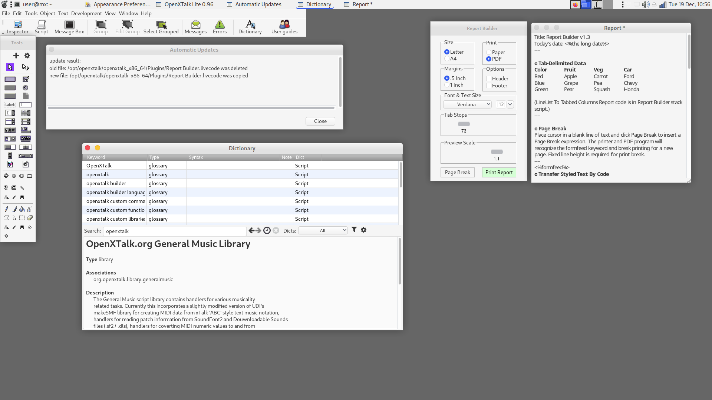
Task: Click the plus icon in Tools palette
Action: [16, 56]
